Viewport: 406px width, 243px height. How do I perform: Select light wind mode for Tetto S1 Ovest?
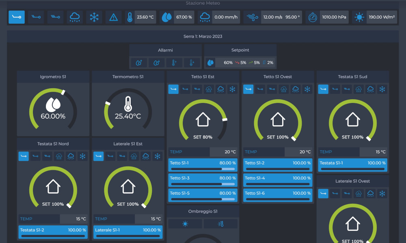pyautogui.click(x=248, y=90)
